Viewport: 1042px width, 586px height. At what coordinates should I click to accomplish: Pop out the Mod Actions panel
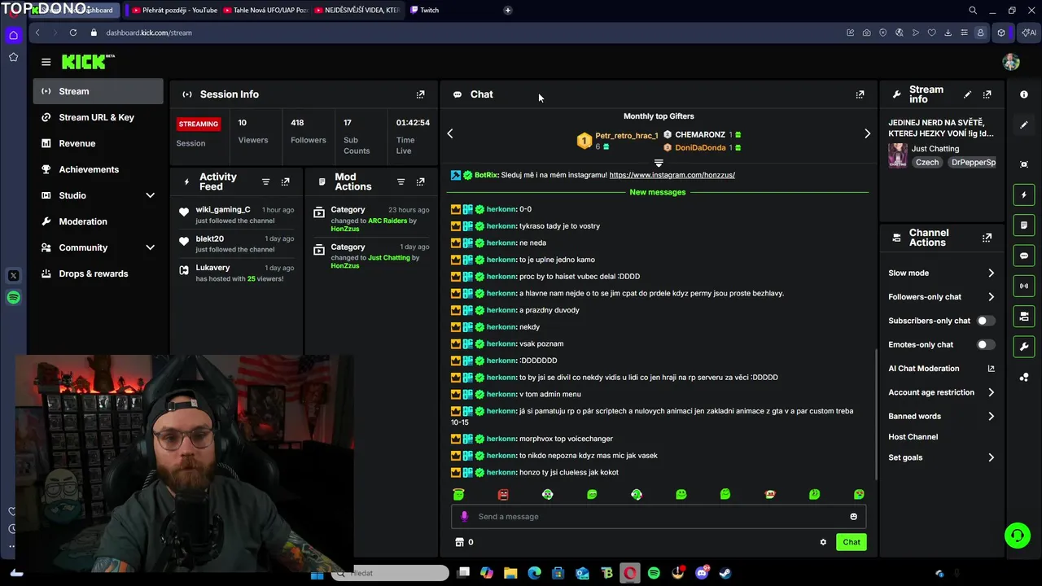[421, 181]
